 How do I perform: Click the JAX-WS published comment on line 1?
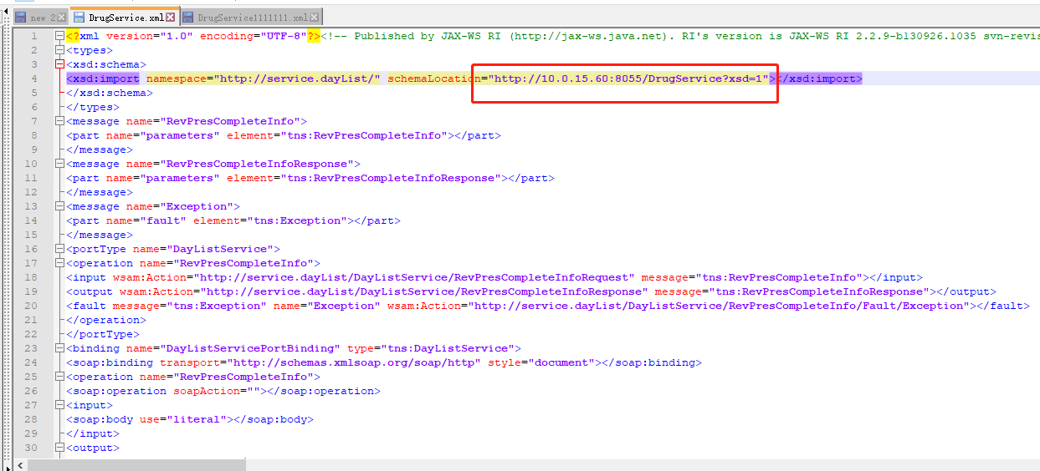pyautogui.click(x=680, y=36)
